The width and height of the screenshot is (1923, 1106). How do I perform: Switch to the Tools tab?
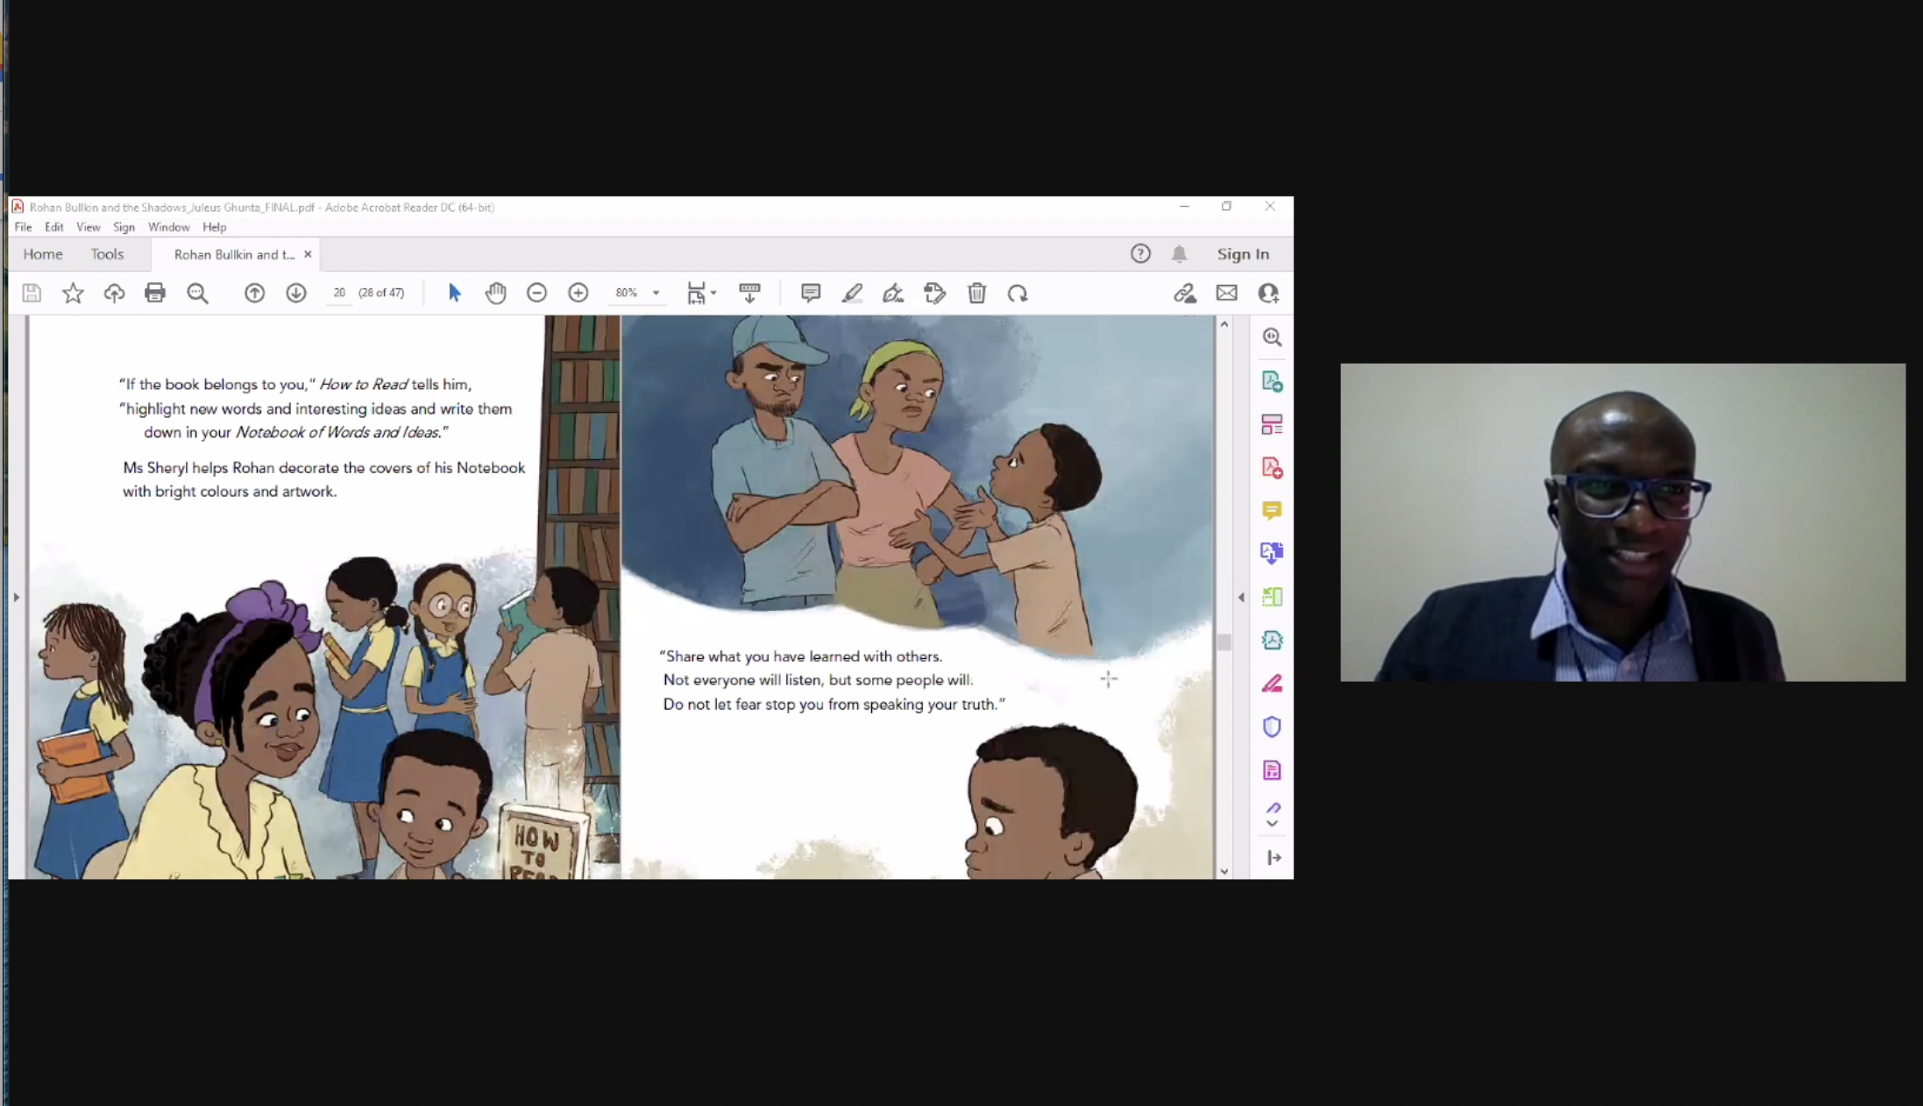107,254
